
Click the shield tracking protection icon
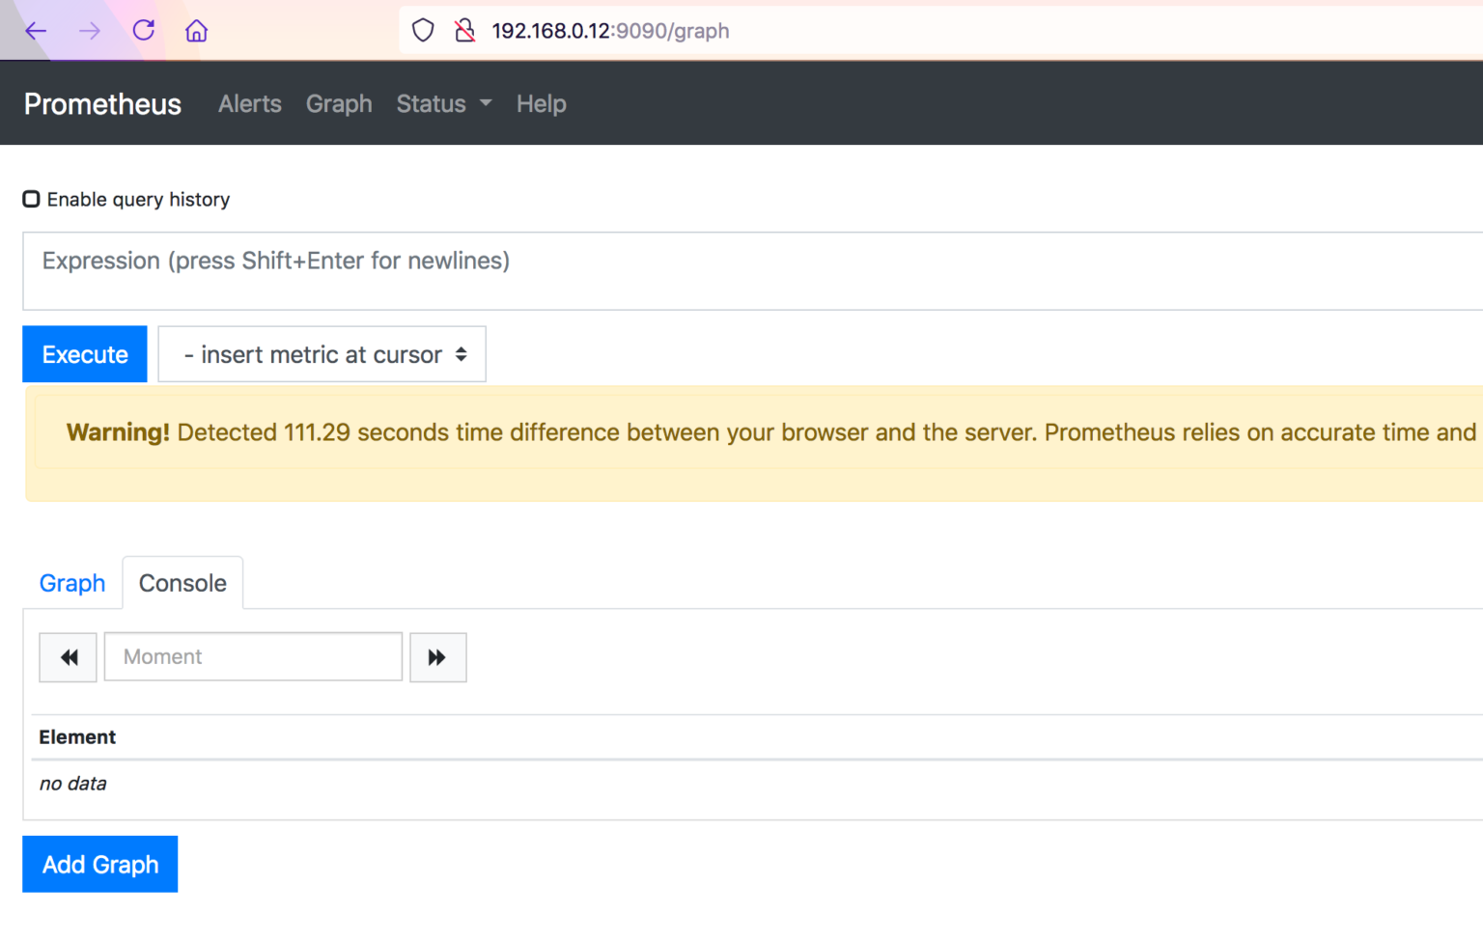click(423, 30)
